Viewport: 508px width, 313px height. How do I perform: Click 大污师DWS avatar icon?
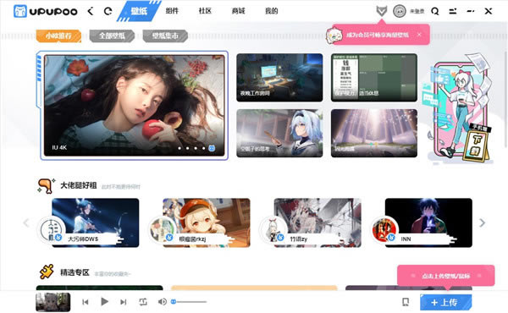52,230
